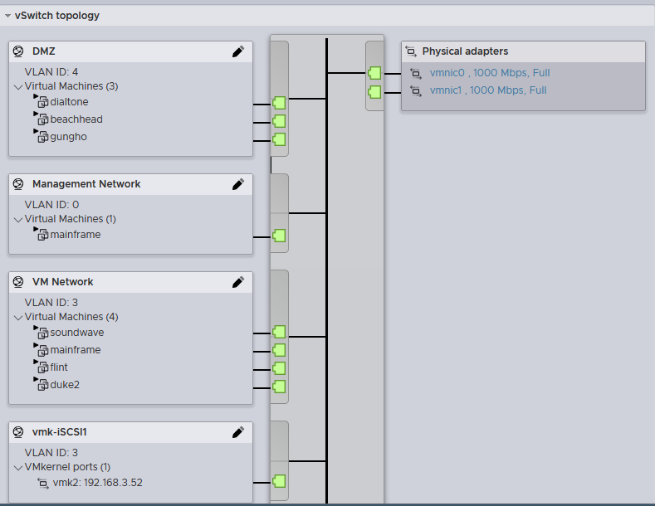Click the vmnic1 adapter icon
This screenshot has height=506, width=655.
(x=416, y=91)
